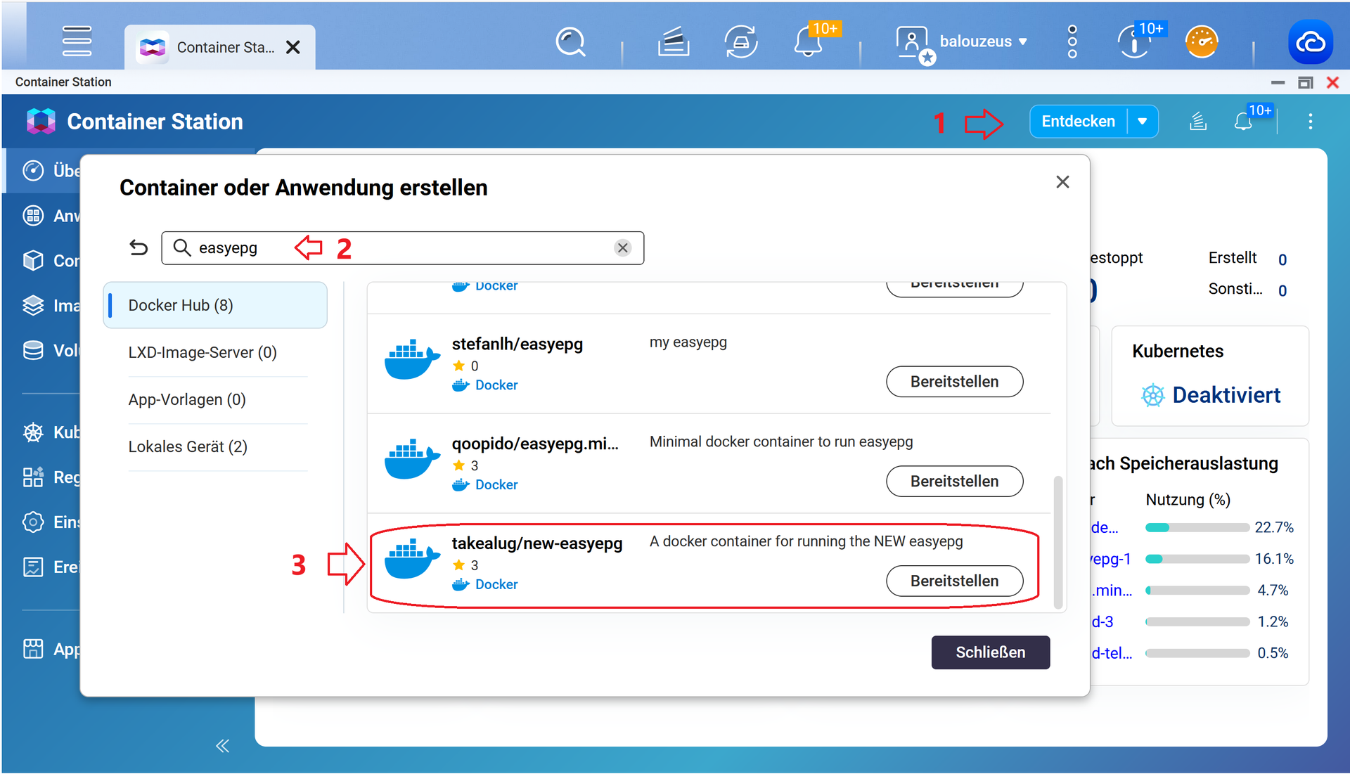The image size is (1350, 774).
Task: Close the create container dialog with X
Action: click(x=1062, y=182)
